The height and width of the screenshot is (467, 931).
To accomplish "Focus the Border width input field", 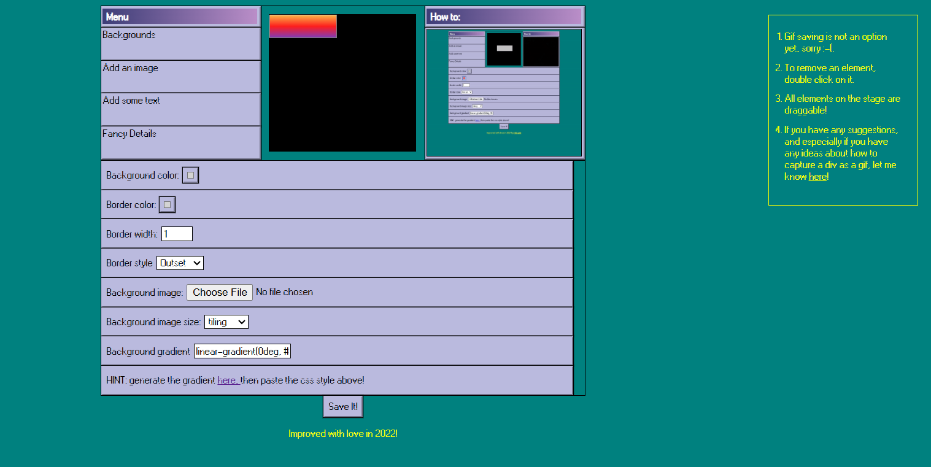I will (177, 234).
